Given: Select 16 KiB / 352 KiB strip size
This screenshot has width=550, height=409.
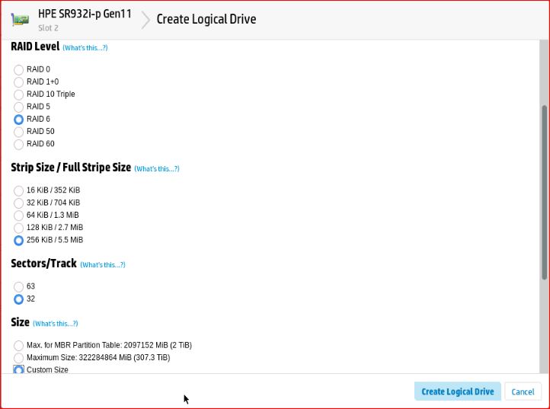Looking at the screenshot, I should coord(19,190).
